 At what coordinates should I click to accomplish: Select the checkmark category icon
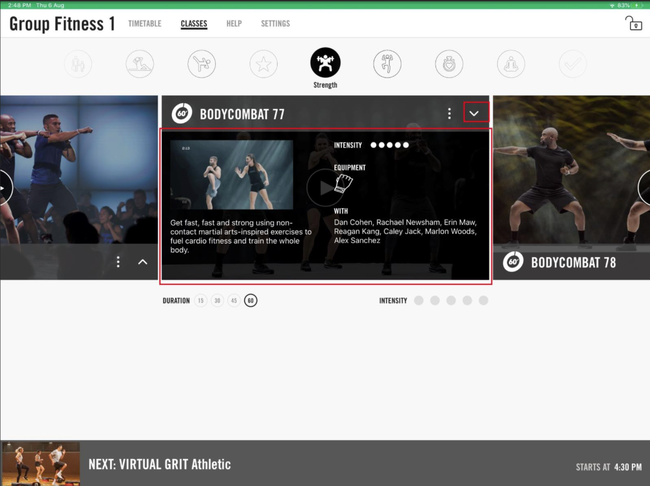click(573, 64)
